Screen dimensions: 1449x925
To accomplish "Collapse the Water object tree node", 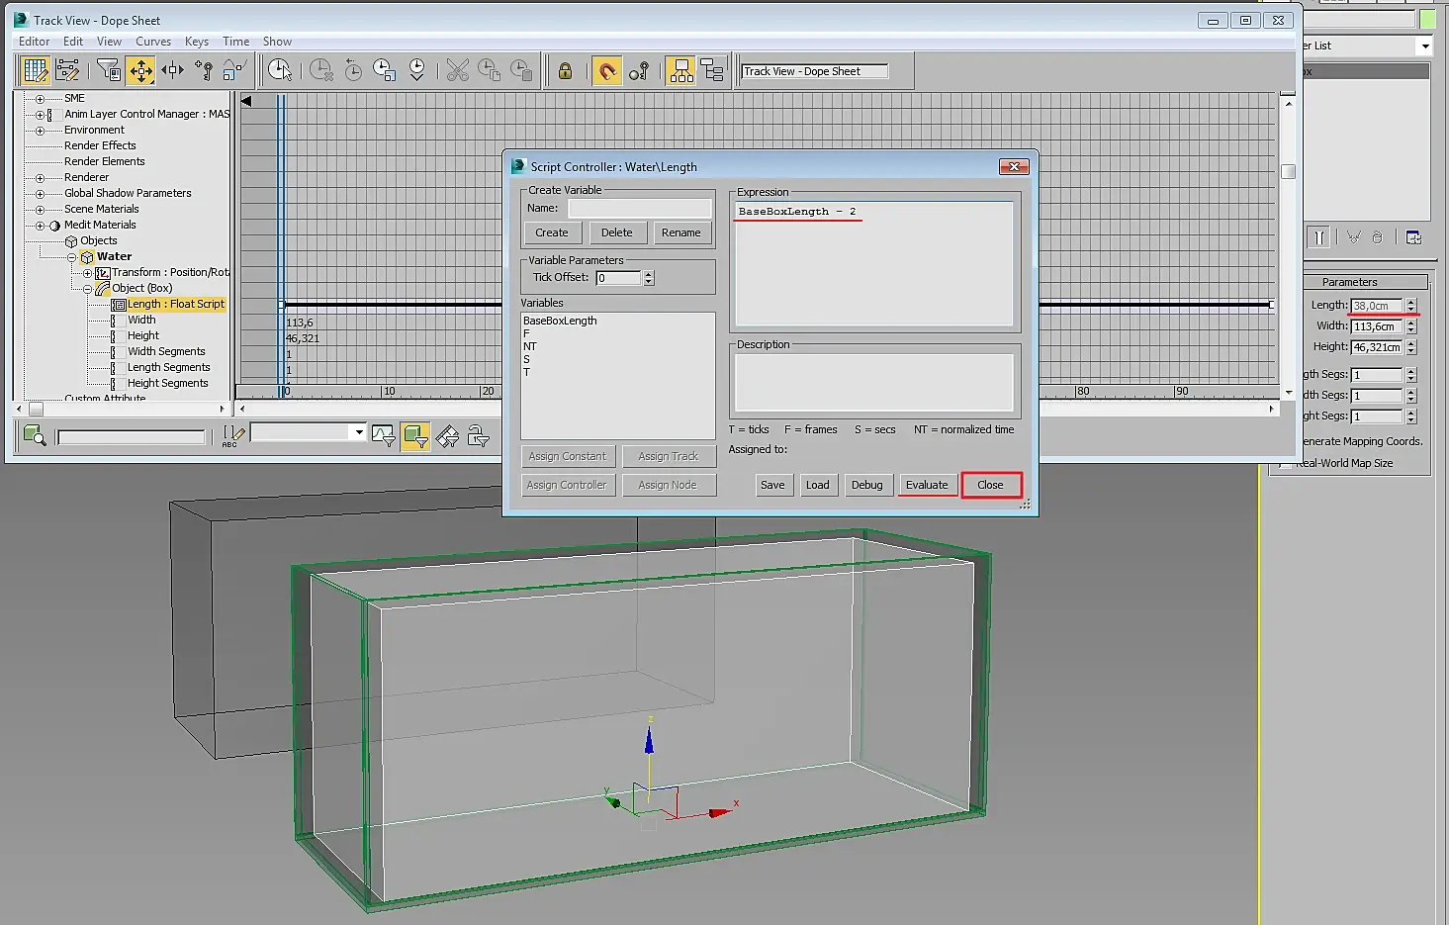I will tap(71, 257).
